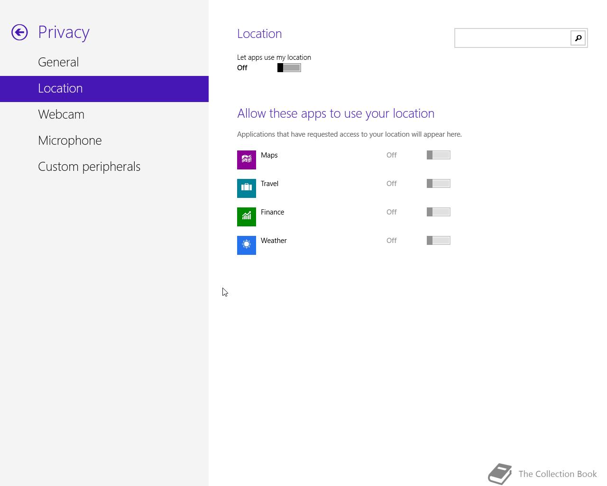Select Location in the sidebar

tap(104, 89)
